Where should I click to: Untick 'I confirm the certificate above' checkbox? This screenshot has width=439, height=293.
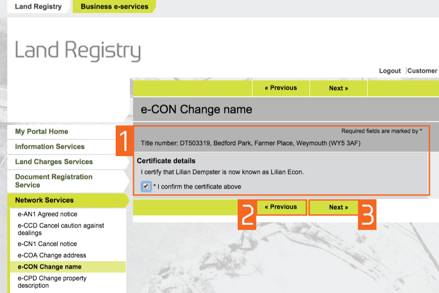[x=146, y=186]
